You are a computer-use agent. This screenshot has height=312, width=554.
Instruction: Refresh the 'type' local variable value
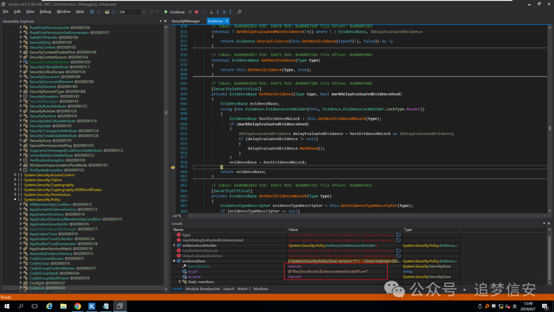399,235
